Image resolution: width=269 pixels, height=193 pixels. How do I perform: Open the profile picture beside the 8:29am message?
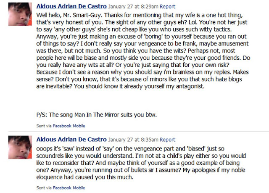[x=20, y=14]
